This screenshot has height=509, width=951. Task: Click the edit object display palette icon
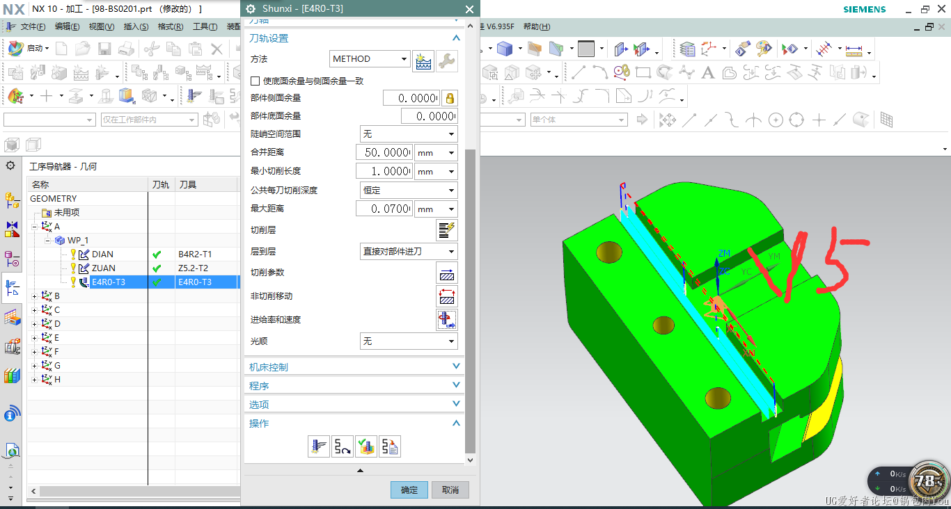coord(764,49)
